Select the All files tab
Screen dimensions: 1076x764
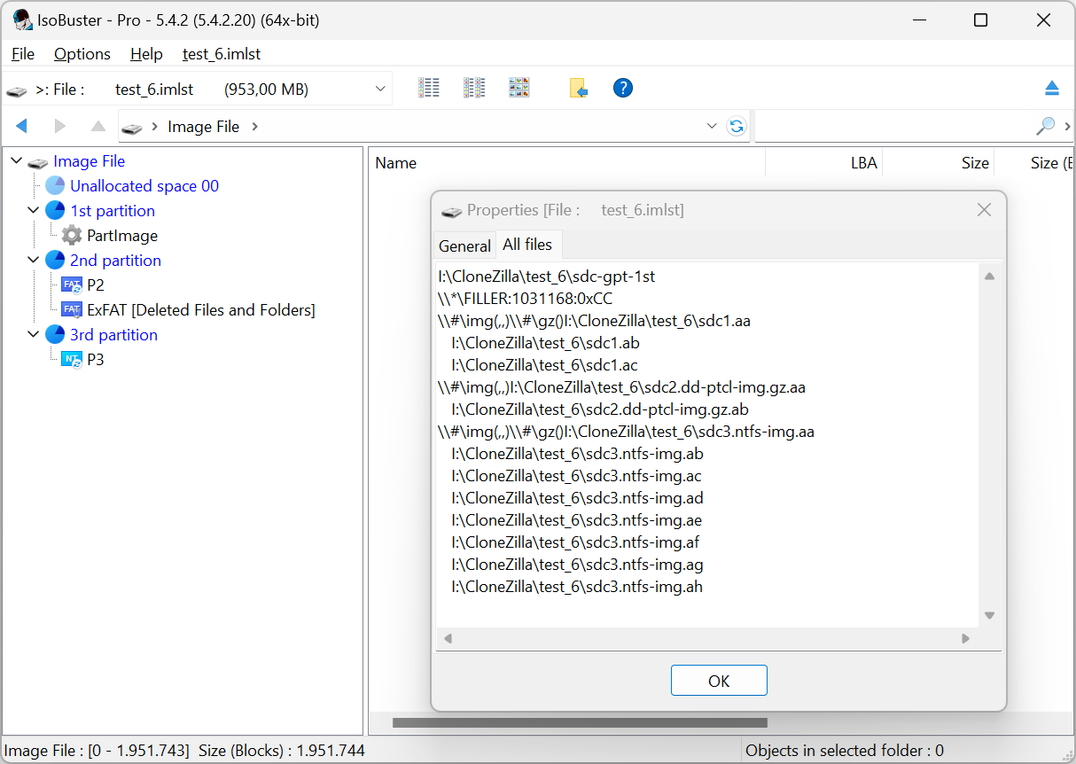pyautogui.click(x=527, y=245)
